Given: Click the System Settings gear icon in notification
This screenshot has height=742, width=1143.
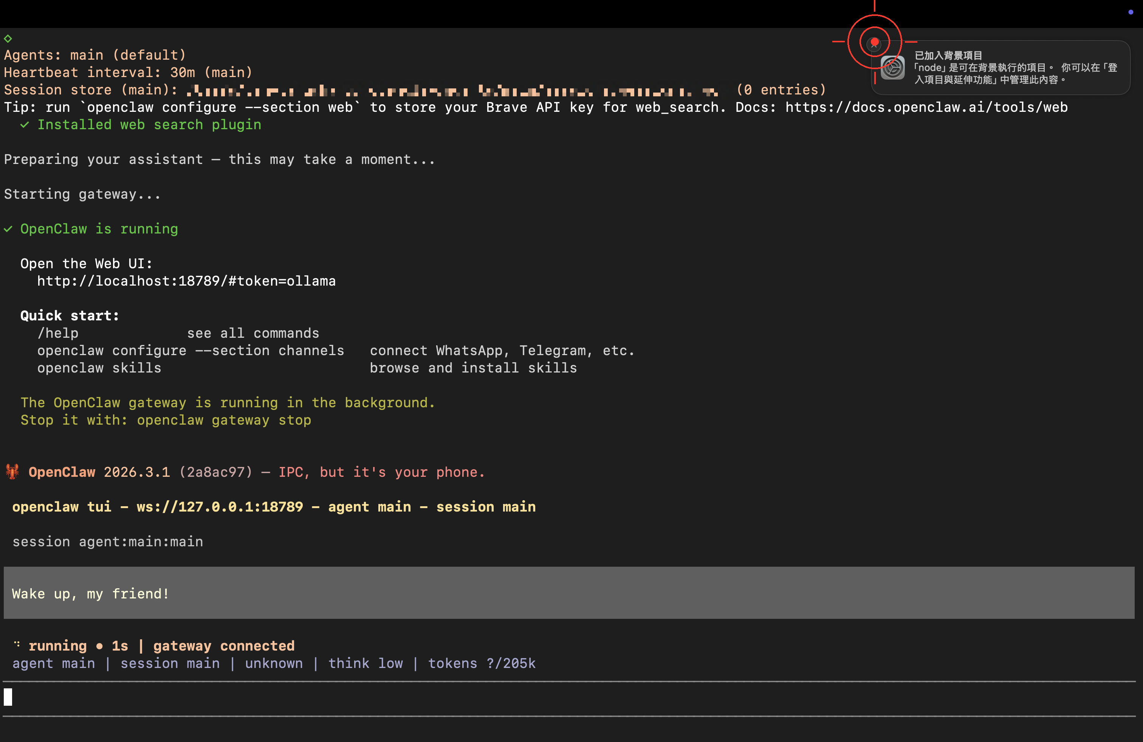Looking at the screenshot, I should click(893, 68).
